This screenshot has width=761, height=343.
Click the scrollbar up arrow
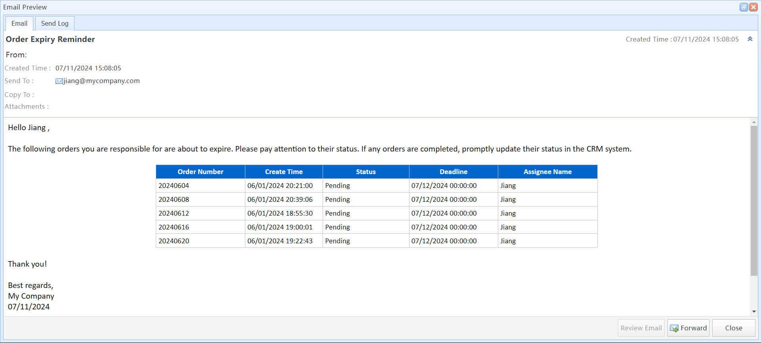pyautogui.click(x=754, y=122)
